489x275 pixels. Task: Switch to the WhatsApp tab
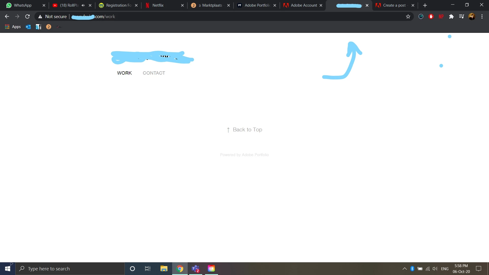click(23, 5)
